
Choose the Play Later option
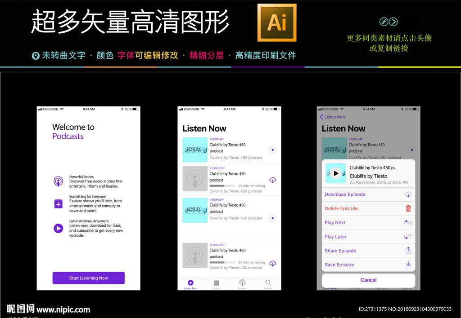tap(335, 237)
